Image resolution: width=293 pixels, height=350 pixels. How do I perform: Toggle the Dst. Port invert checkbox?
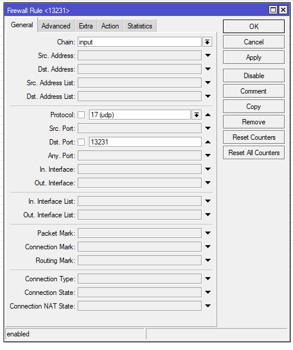coord(81,142)
